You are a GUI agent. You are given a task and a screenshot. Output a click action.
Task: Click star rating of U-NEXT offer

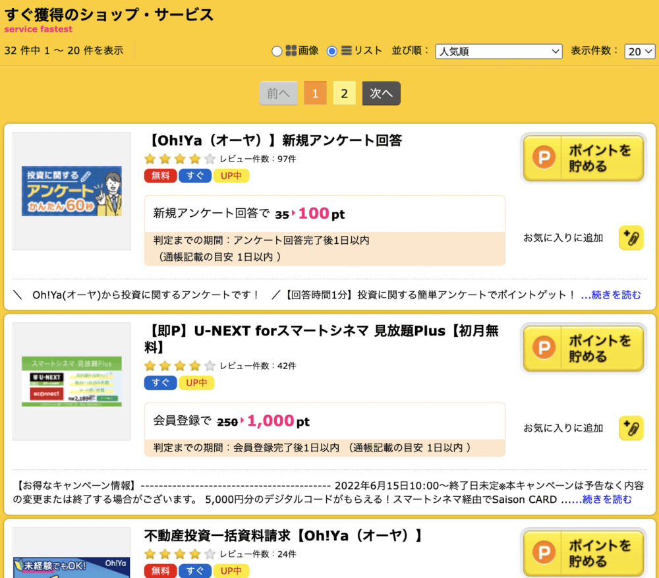pyautogui.click(x=179, y=366)
